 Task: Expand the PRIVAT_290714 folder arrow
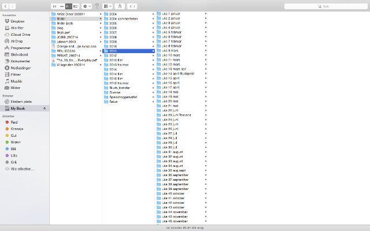tap(101, 55)
